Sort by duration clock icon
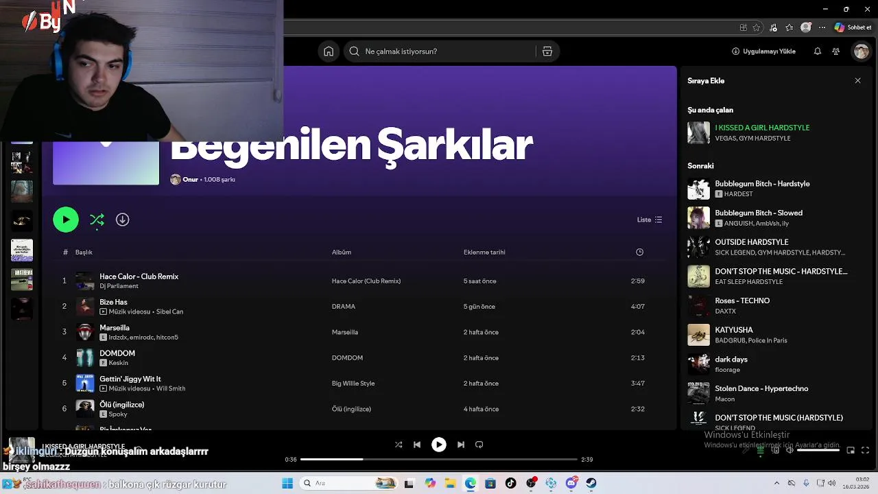Image resolution: width=878 pixels, height=494 pixels. click(639, 252)
